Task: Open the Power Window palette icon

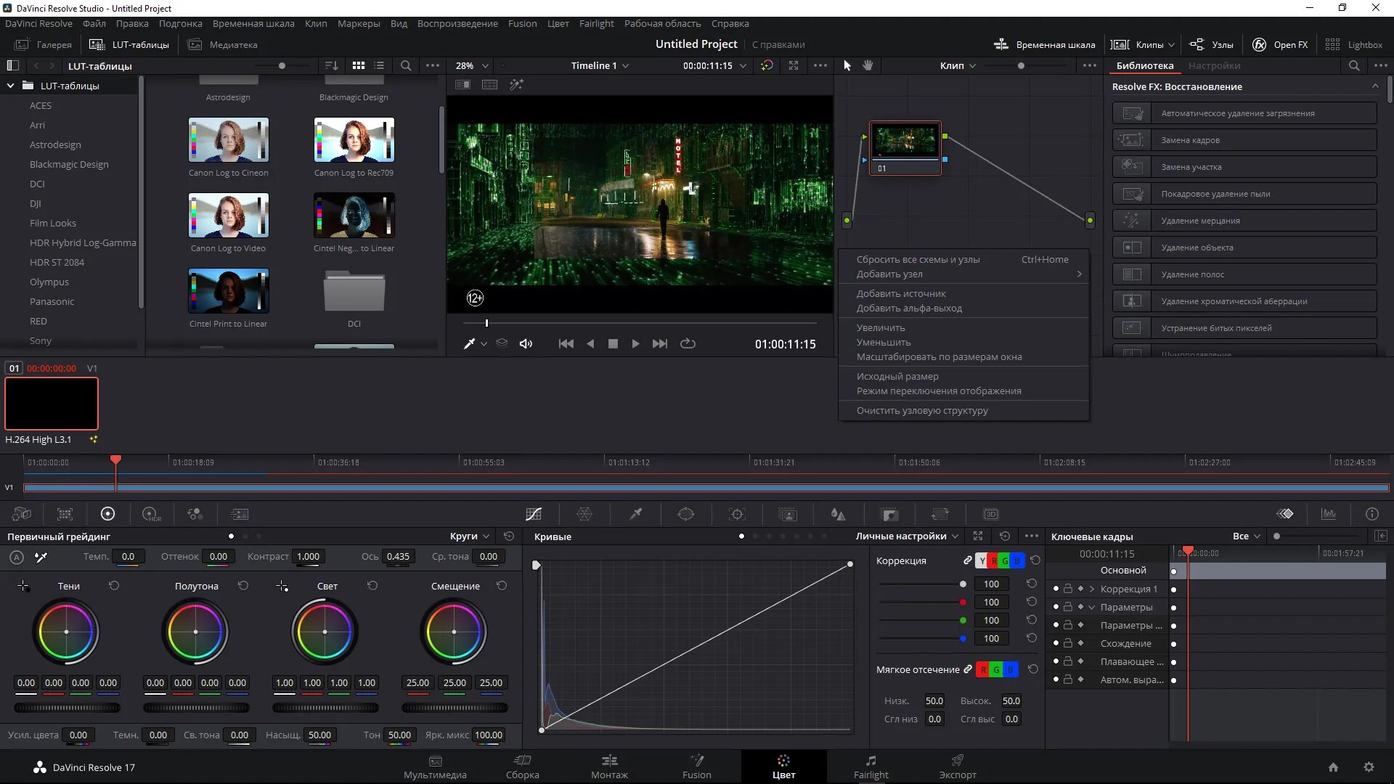Action: click(x=685, y=514)
